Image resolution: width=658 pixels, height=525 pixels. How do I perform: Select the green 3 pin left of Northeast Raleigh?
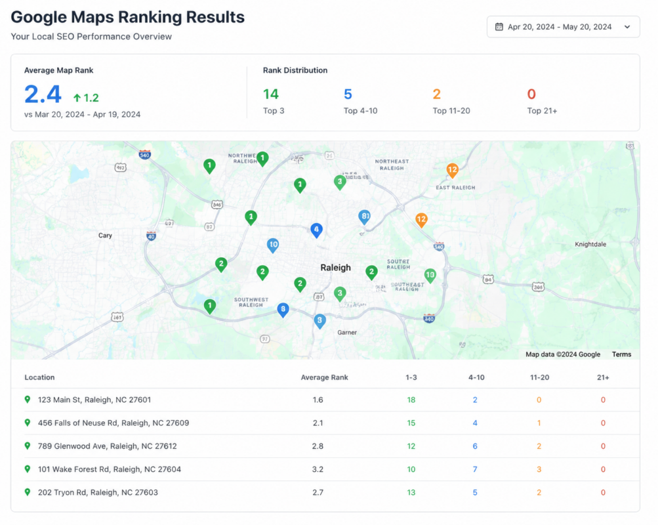[x=340, y=182]
